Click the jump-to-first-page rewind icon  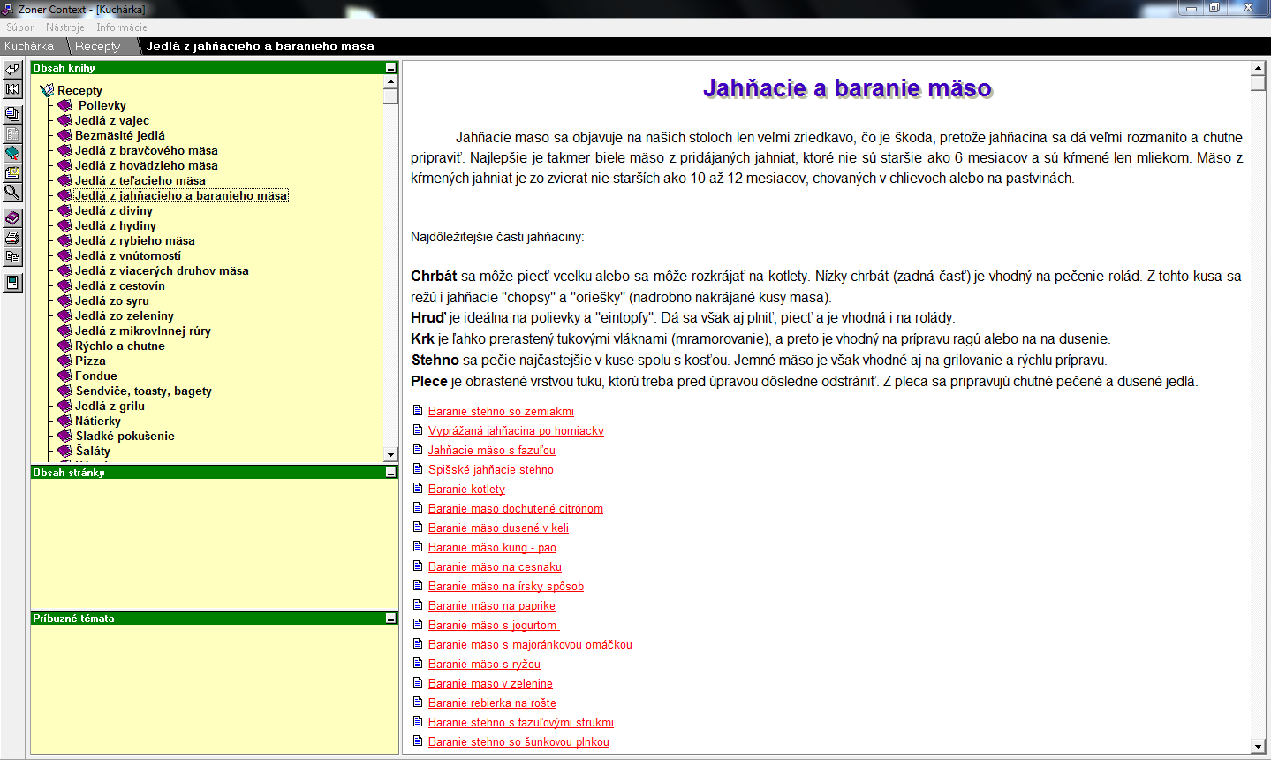12,89
